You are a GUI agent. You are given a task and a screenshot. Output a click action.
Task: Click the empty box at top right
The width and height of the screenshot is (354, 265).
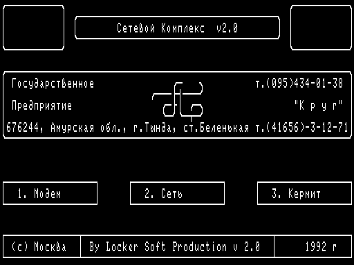coord(321,28)
